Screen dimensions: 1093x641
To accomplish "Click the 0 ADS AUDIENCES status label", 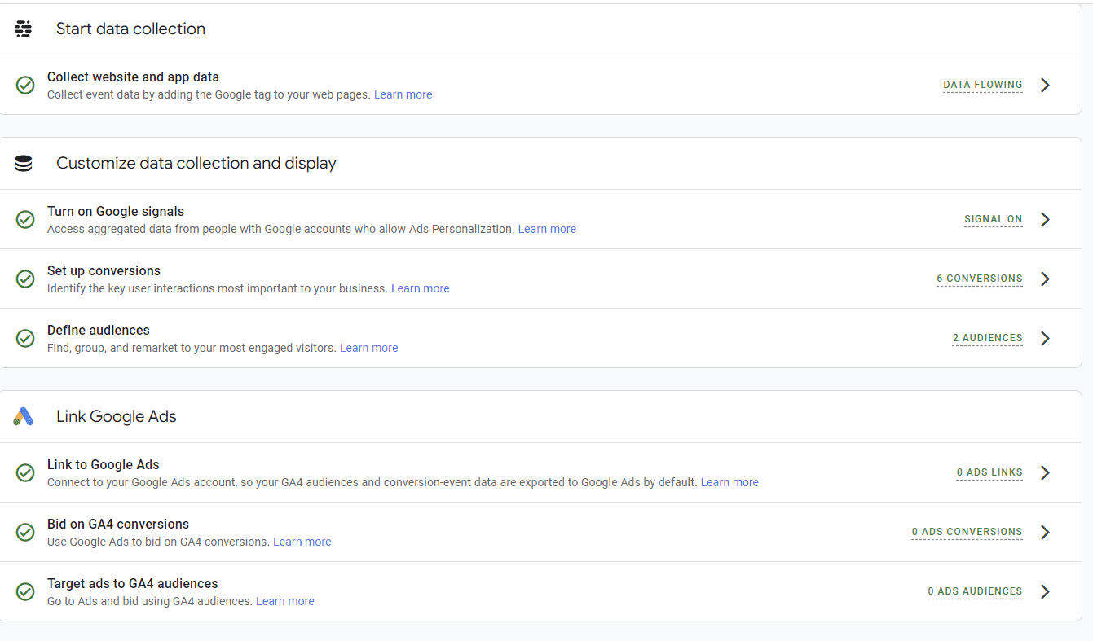I will 975,591.
